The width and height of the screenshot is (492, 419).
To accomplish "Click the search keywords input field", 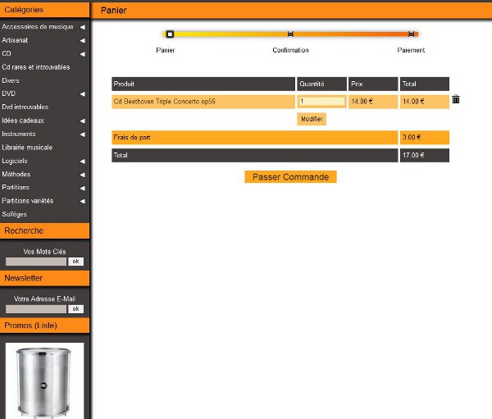I will tap(36, 262).
